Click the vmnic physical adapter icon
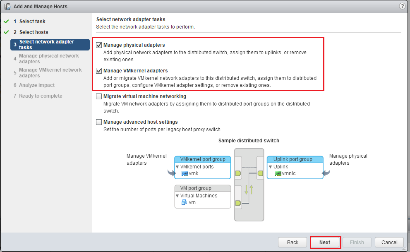This screenshot has width=410, height=252. point(277,173)
